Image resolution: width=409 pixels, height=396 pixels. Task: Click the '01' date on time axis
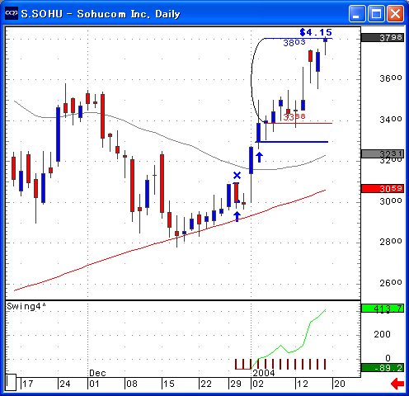click(x=94, y=384)
